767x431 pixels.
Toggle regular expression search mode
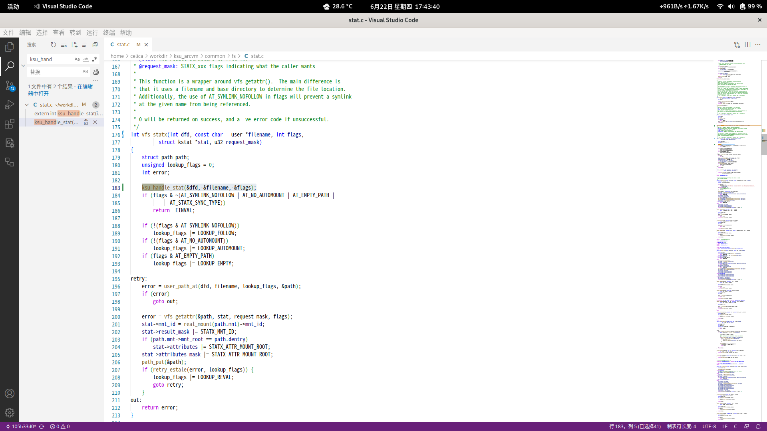[95, 59]
